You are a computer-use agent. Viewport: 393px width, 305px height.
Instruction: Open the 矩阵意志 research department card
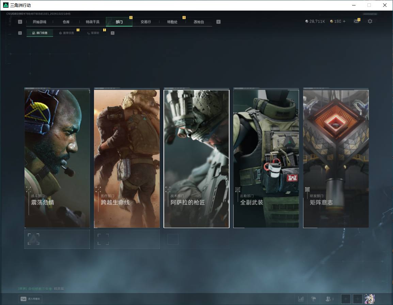pyautogui.click(x=336, y=158)
